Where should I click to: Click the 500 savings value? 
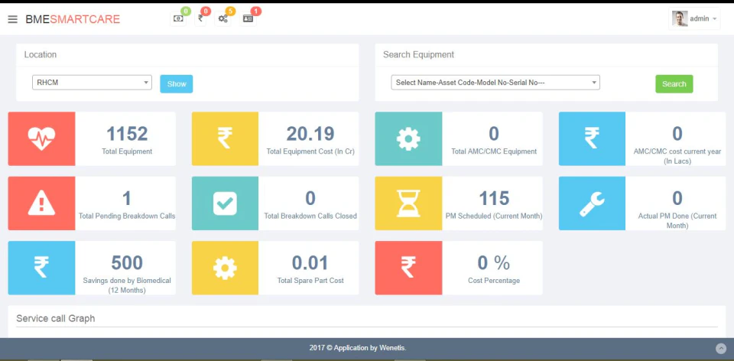pyautogui.click(x=127, y=264)
